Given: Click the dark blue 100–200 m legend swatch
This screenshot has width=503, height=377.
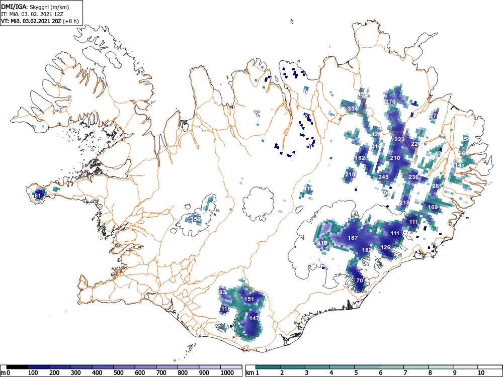Looking at the screenshot, I should pos(39,367).
